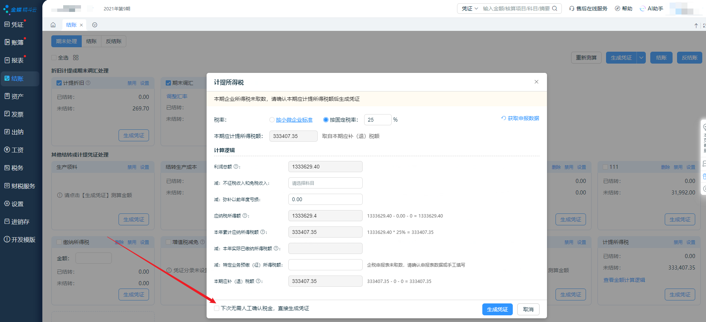Click the fixed tax rate input field

pos(377,120)
